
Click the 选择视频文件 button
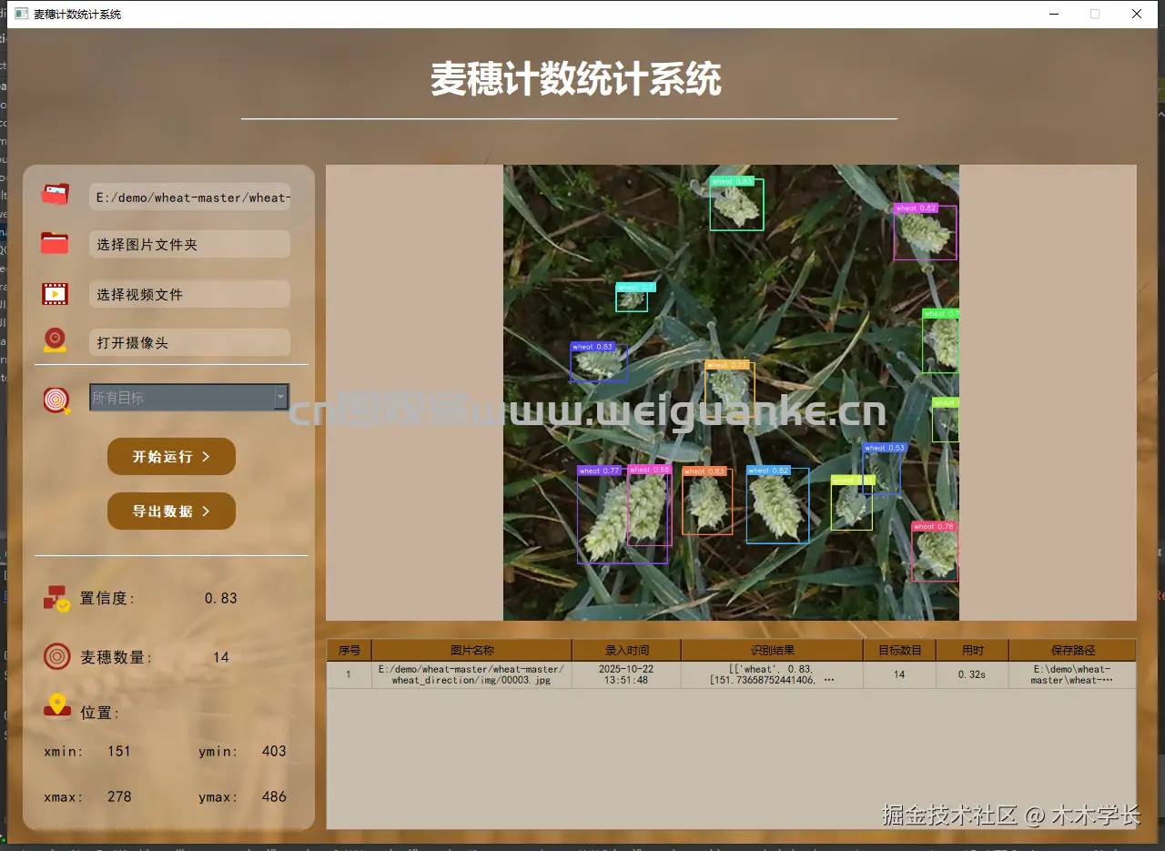(189, 293)
